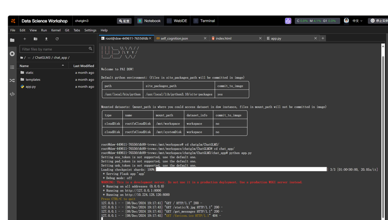Image resolution: width=388 pixels, height=220 pixels.
Task: Open the 中文 language dropdown
Action: pos(357,21)
